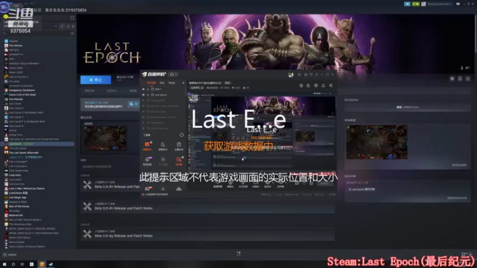
Task: Add a new scene with plus icon
Action: point(183,83)
